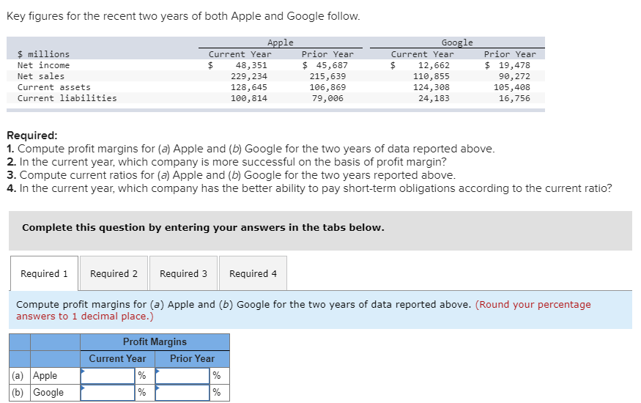This screenshot has height=403, width=641.
Task: Click the Apple column group header
Action: pos(281,43)
